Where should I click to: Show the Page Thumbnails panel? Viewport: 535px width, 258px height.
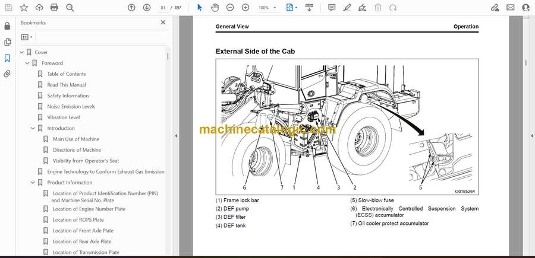(7, 42)
